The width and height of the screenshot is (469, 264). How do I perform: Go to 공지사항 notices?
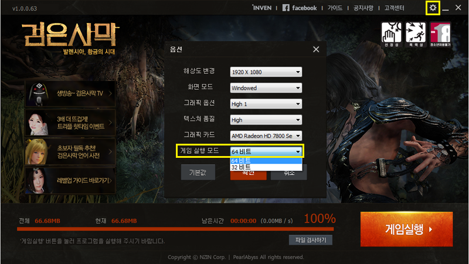363,8
